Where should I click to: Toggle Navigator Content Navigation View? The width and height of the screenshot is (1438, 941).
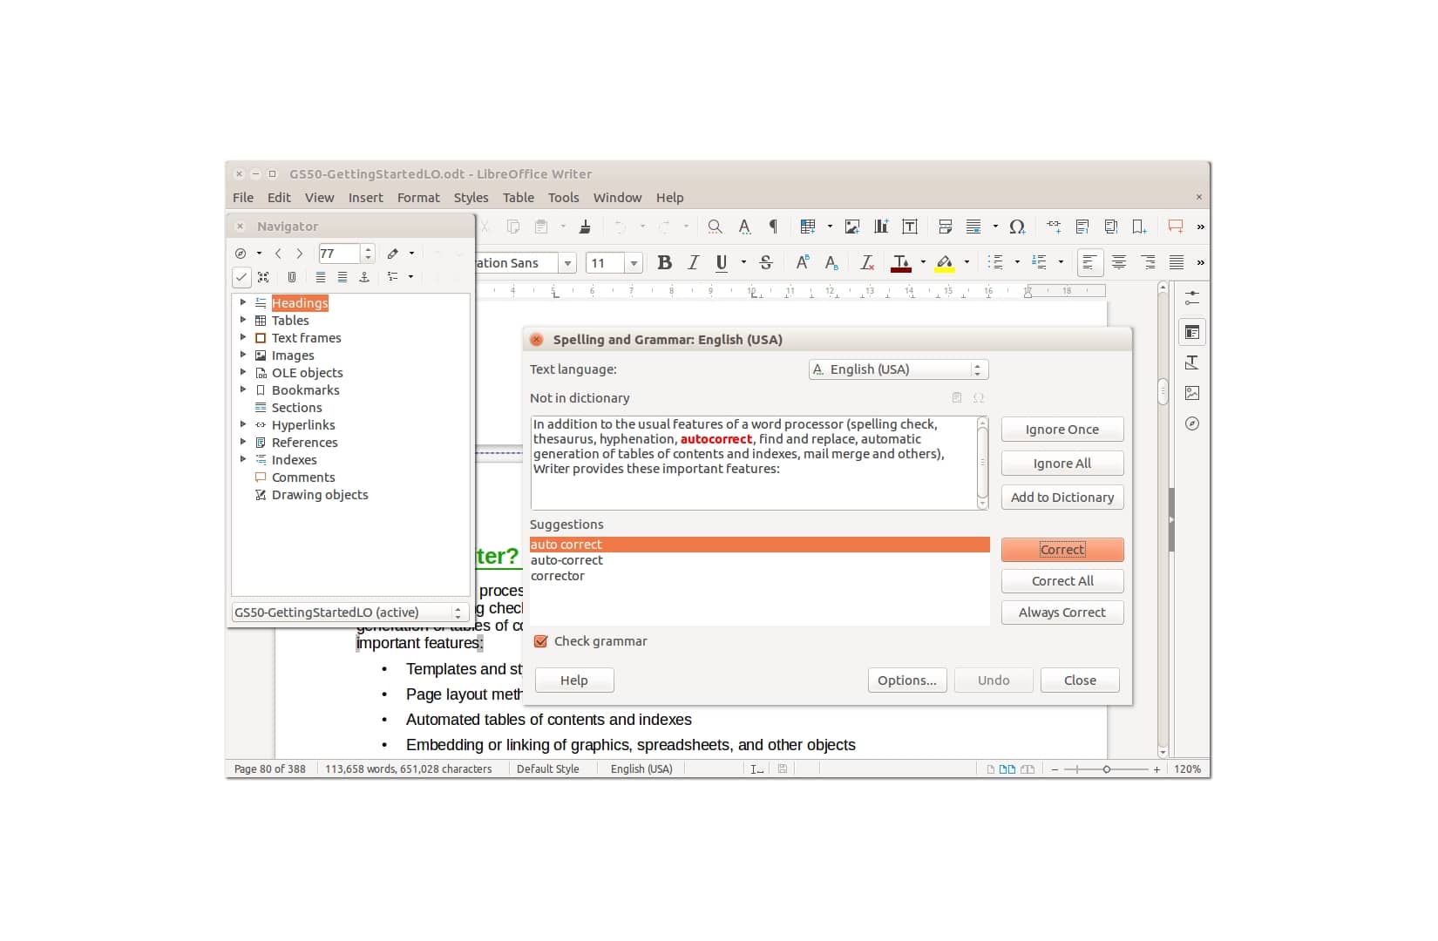tap(263, 277)
